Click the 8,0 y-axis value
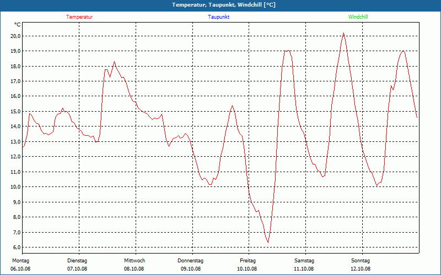 point(17,217)
